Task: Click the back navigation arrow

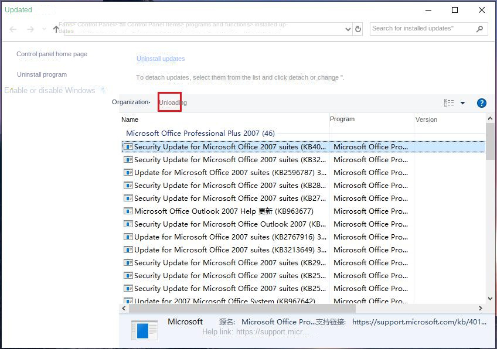Action: 13,28
